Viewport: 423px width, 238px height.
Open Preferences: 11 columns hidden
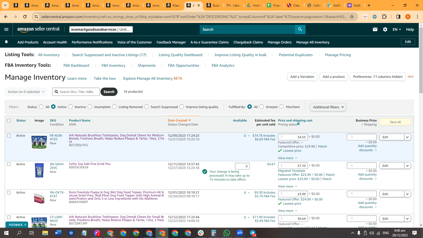(x=378, y=77)
